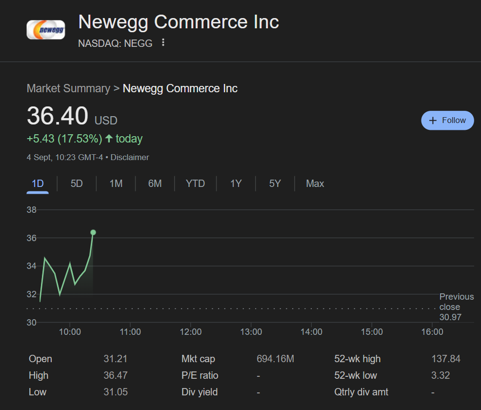Select the YTD chart range

[195, 184]
